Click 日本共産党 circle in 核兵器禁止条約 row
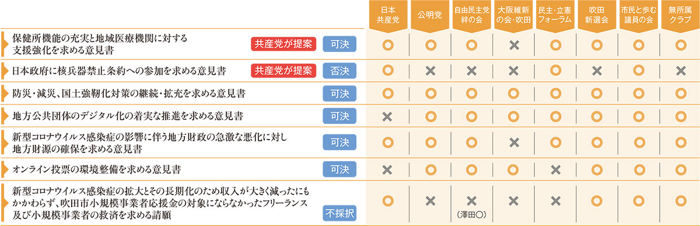Screen dimensions: 700x226 [387, 71]
